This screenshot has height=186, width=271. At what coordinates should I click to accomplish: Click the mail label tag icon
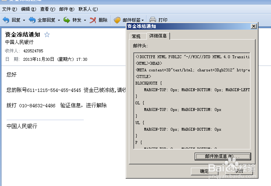point(117,20)
